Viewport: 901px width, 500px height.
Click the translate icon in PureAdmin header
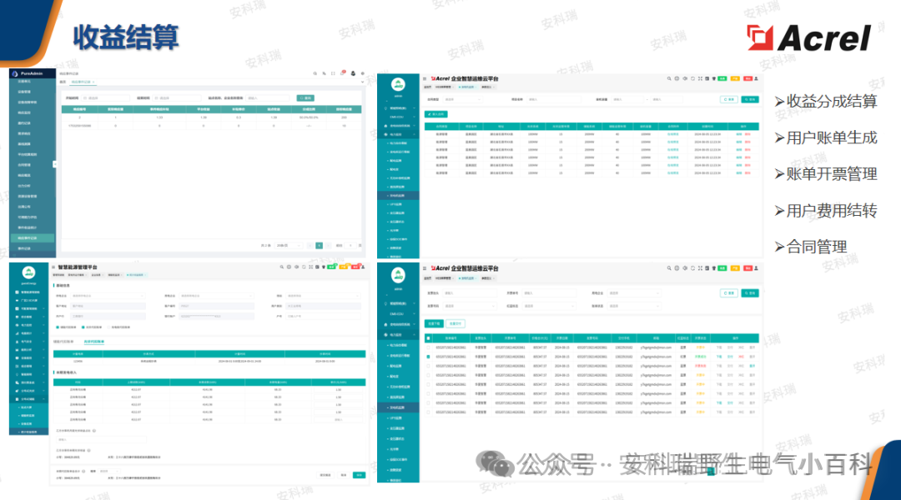[x=324, y=73]
